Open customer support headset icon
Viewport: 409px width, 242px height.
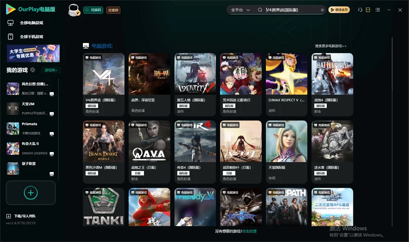pos(360,10)
